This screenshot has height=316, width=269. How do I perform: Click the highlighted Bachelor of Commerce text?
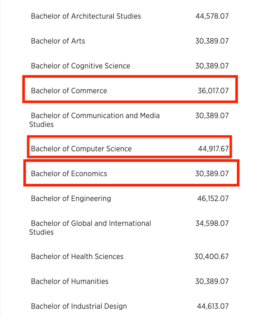69,91
